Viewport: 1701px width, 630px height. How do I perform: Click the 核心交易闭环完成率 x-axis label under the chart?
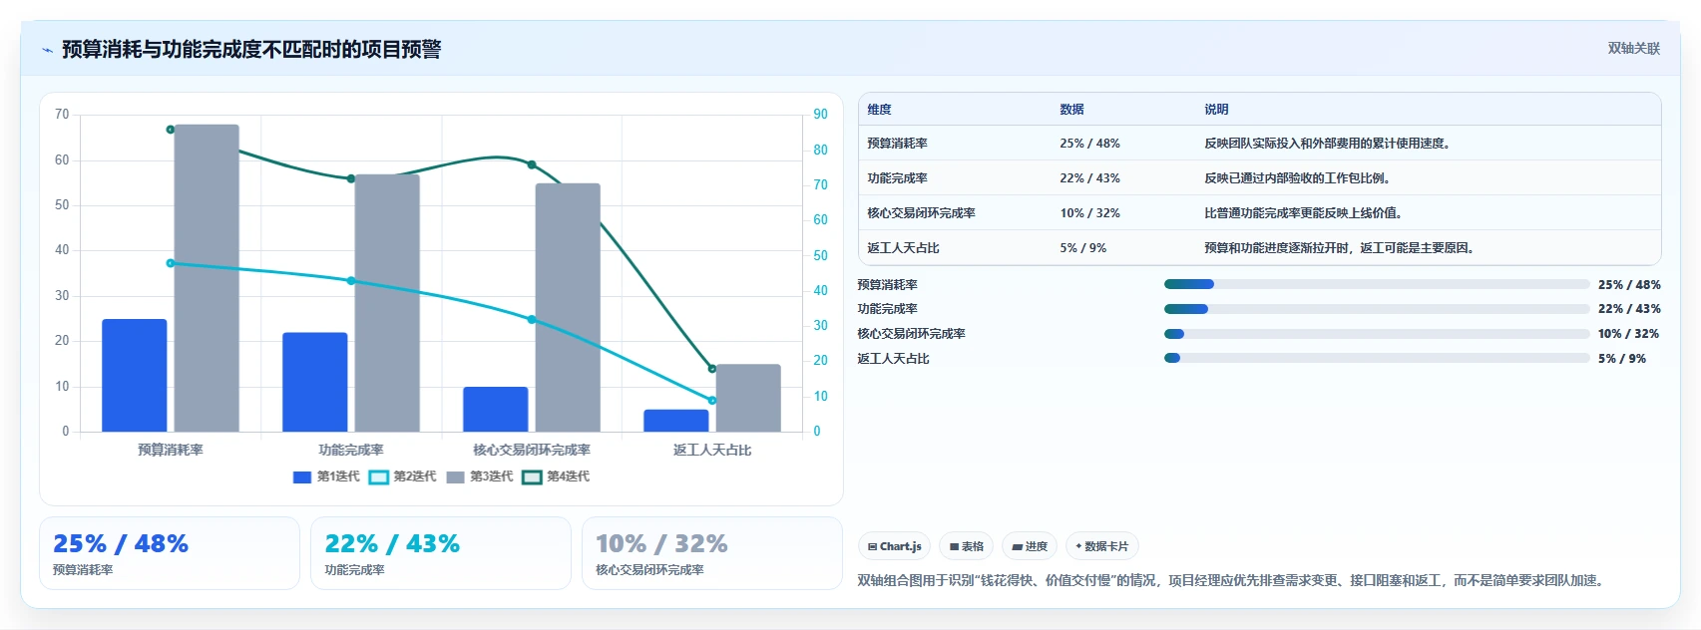click(x=532, y=451)
